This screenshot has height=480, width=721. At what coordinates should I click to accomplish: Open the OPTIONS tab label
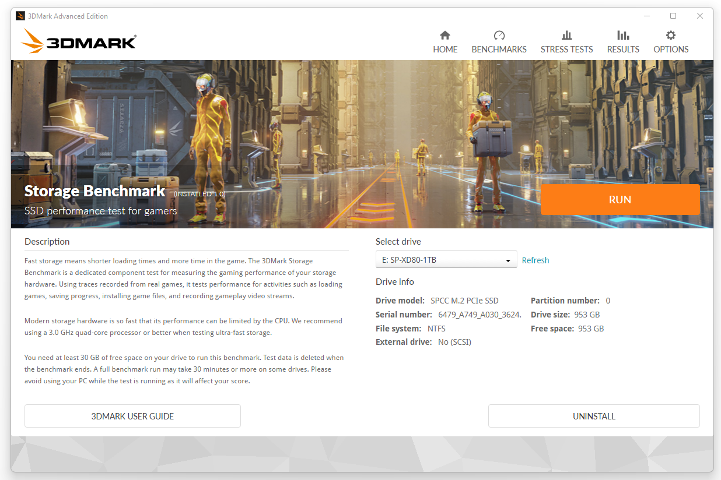[671, 50]
